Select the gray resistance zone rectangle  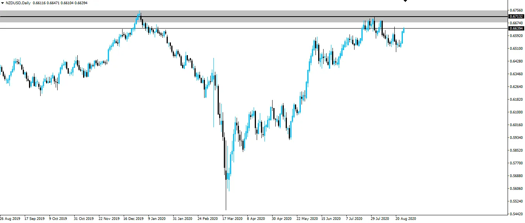pos(253,16)
